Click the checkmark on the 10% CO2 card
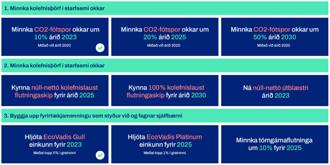This screenshot has width=330, height=165. [100, 48]
